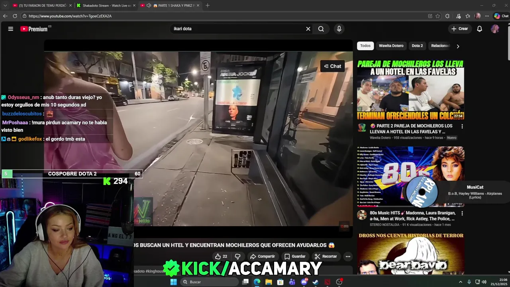Close the Shakadoto Stream tab

tap(134, 6)
